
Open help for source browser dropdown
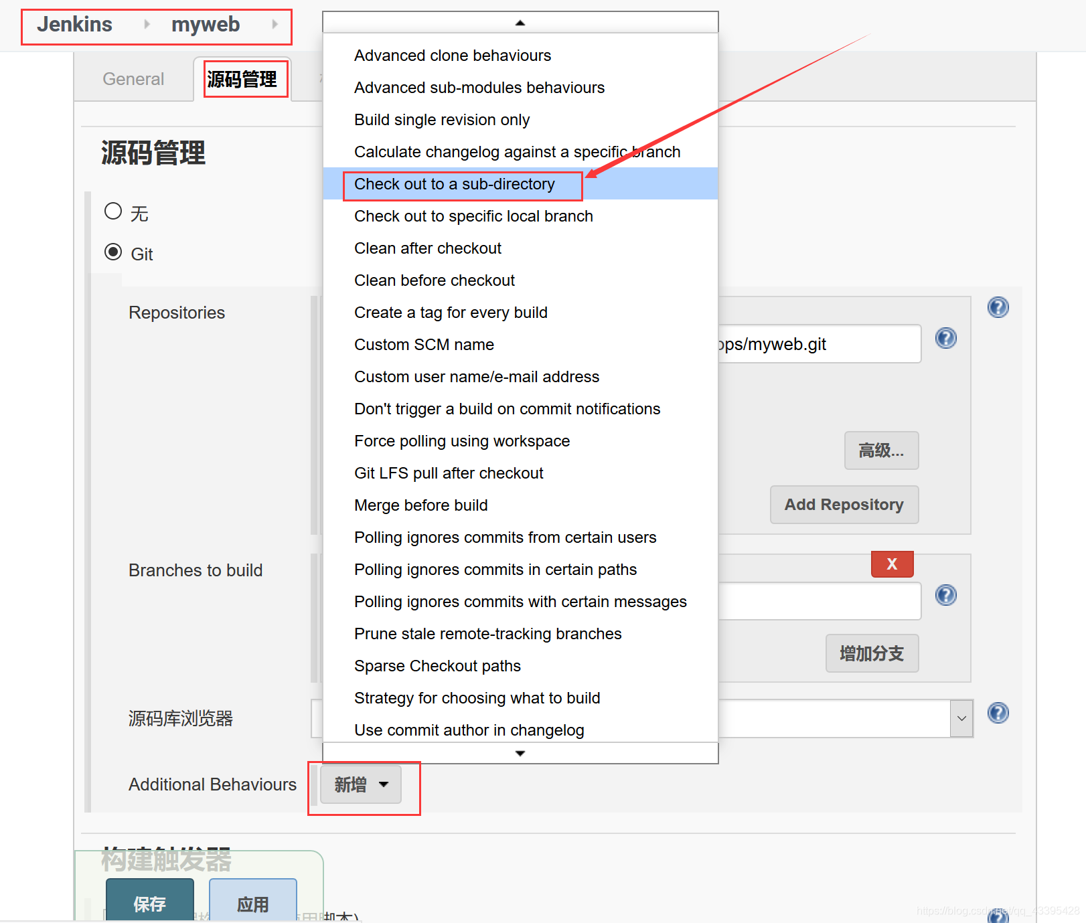point(998,713)
